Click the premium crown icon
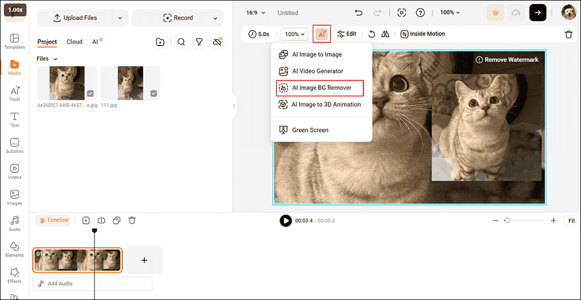The width and height of the screenshot is (581, 300). tap(495, 13)
